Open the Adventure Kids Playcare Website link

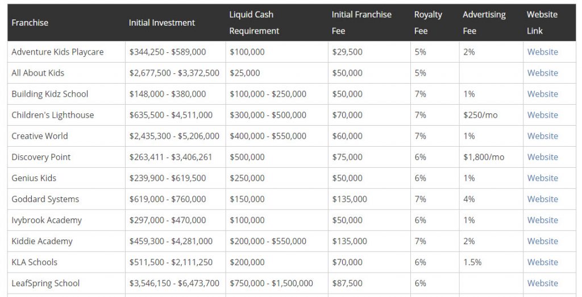[x=542, y=52]
